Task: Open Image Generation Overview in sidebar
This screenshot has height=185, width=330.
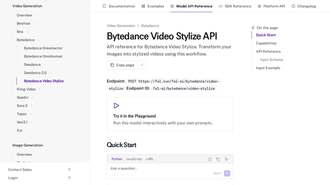Action: [24, 154]
